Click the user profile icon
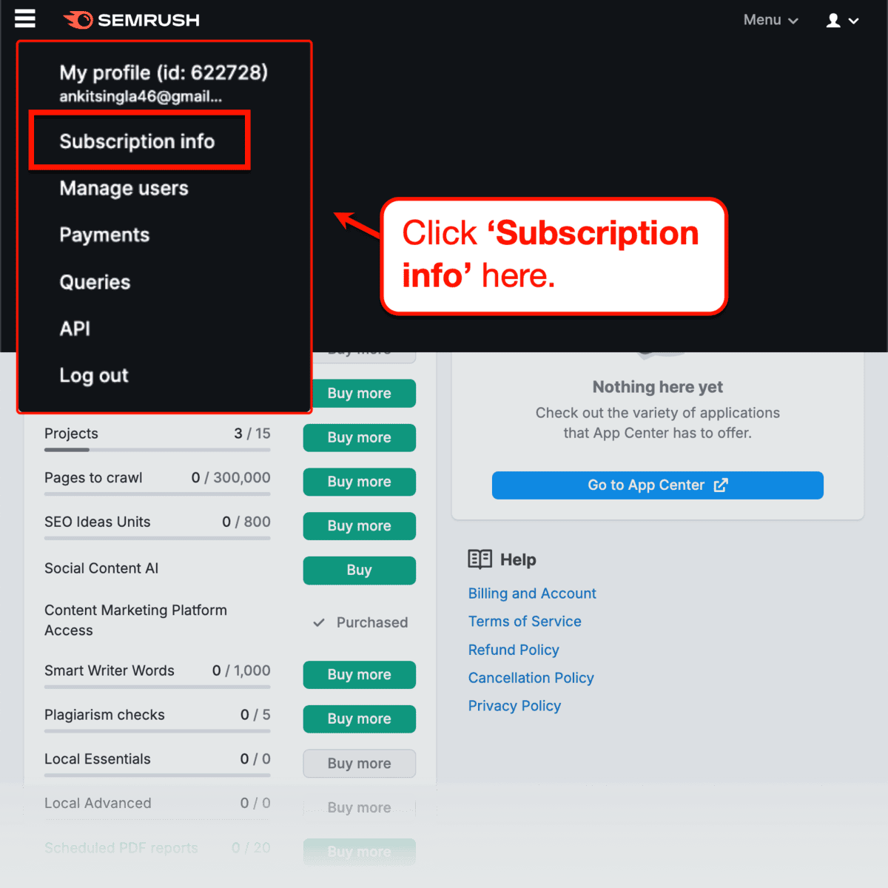Viewport: 888px width, 888px height. [x=833, y=20]
